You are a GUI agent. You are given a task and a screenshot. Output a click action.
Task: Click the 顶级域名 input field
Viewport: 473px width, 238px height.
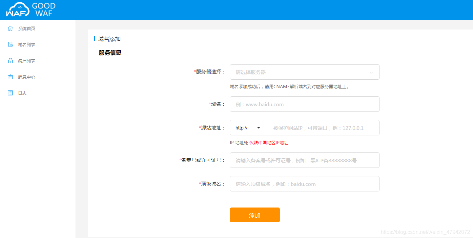pyautogui.click(x=304, y=184)
